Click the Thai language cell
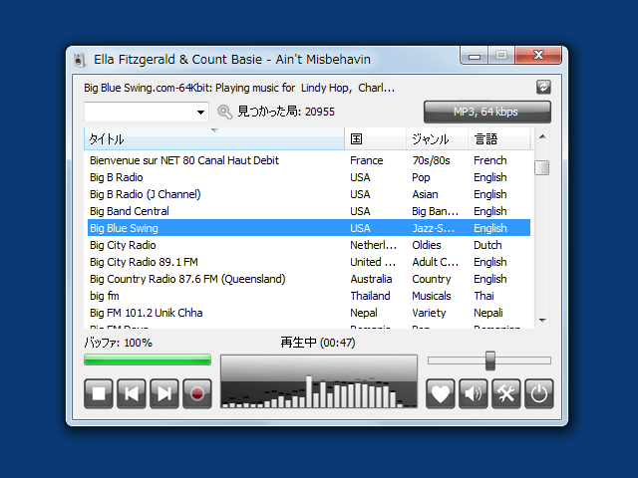Screen dimensions: 638x478 click(x=483, y=296)
